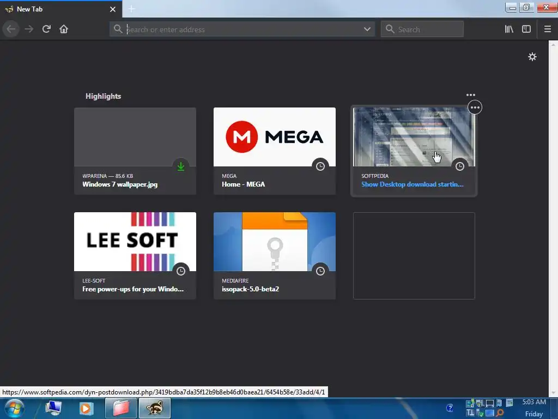The image size is (558, 419).
Task: Open the Windows Start menu orb
Action: (x=15, y=408)
